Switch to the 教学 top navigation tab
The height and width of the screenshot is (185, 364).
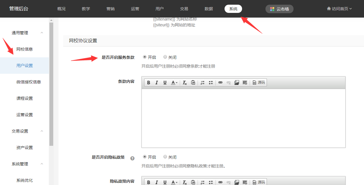click(86, 9)
